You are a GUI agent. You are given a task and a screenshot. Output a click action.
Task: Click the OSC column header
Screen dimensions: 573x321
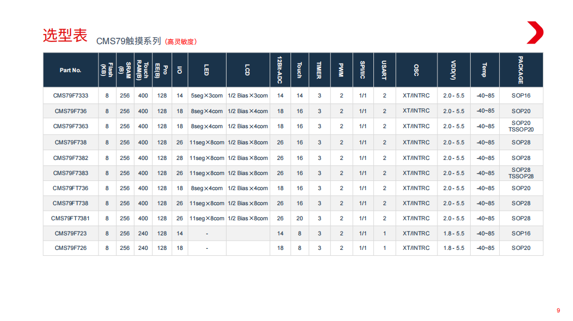coord(416,70)
